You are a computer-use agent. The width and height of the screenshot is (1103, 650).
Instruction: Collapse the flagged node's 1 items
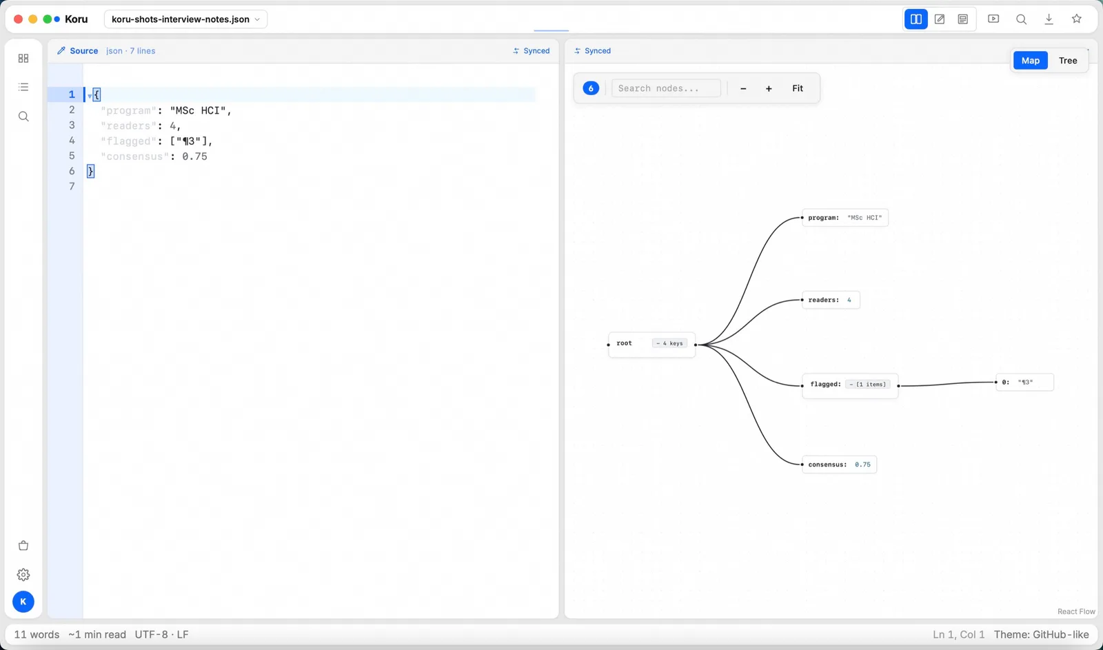(x=868, y=385)
